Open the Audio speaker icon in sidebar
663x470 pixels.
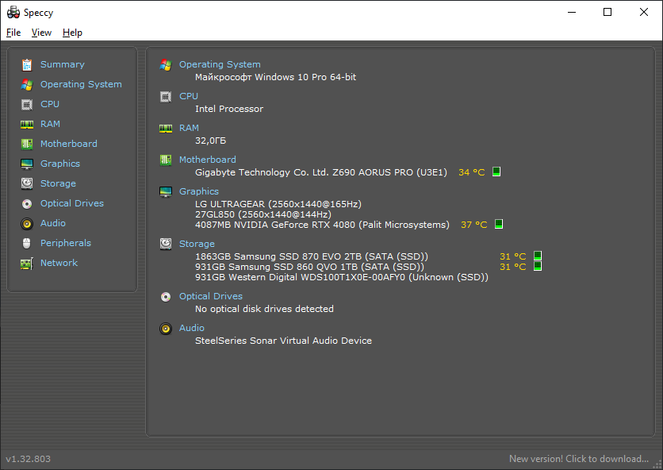[27, 223]
